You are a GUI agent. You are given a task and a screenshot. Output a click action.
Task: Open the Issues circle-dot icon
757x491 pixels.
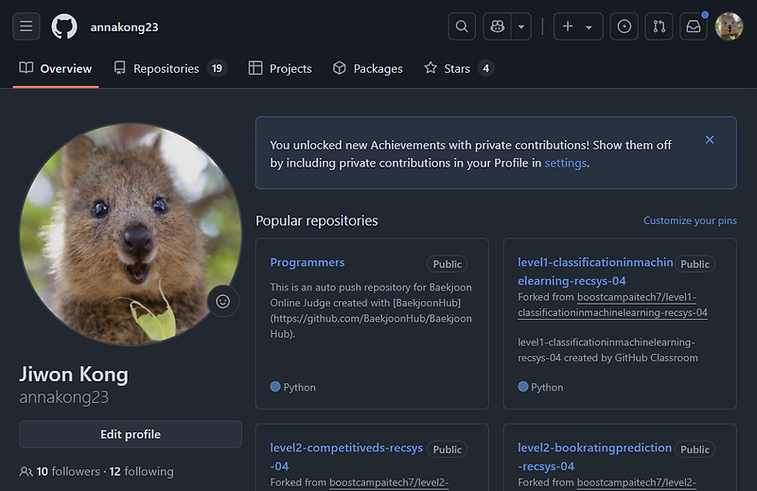click(624, 26)
